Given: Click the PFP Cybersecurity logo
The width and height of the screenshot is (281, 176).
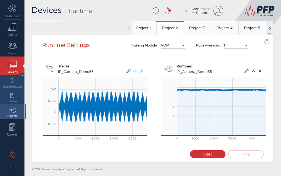Looking at the screenshot, I should [x=260, y=11].
